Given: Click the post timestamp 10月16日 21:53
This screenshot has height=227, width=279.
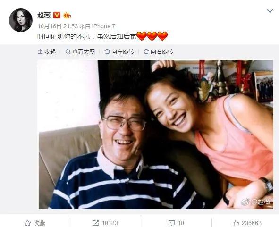Looking at the screenshot, I should pos(58,26).
